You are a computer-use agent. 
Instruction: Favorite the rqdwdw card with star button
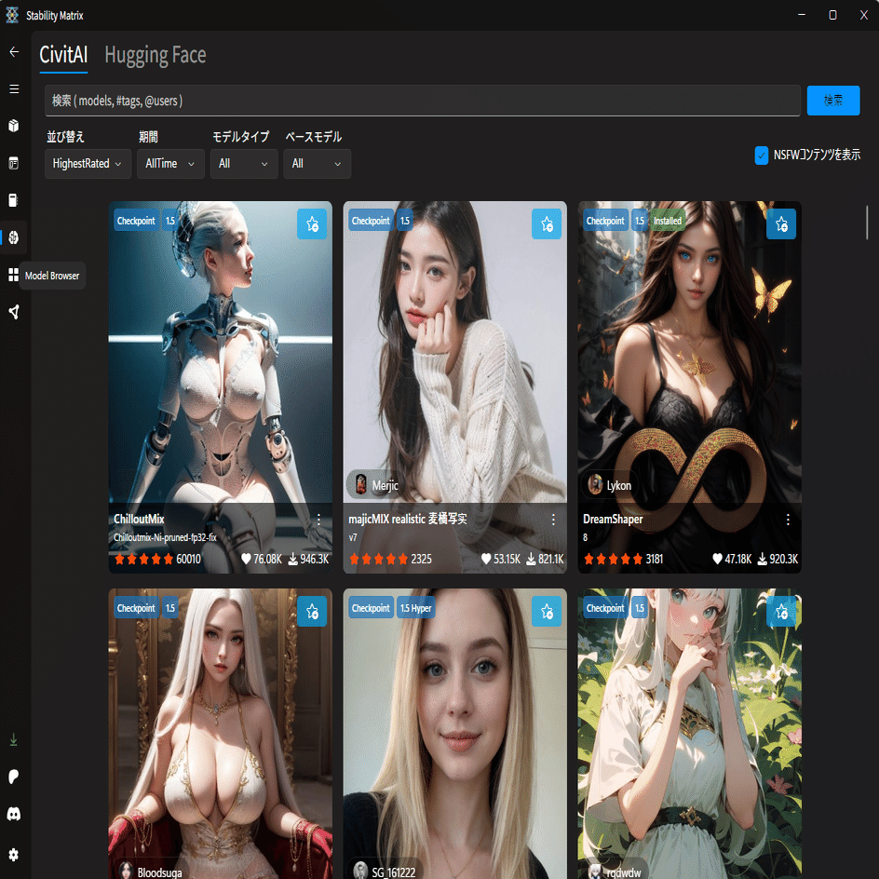pos(781,612)
